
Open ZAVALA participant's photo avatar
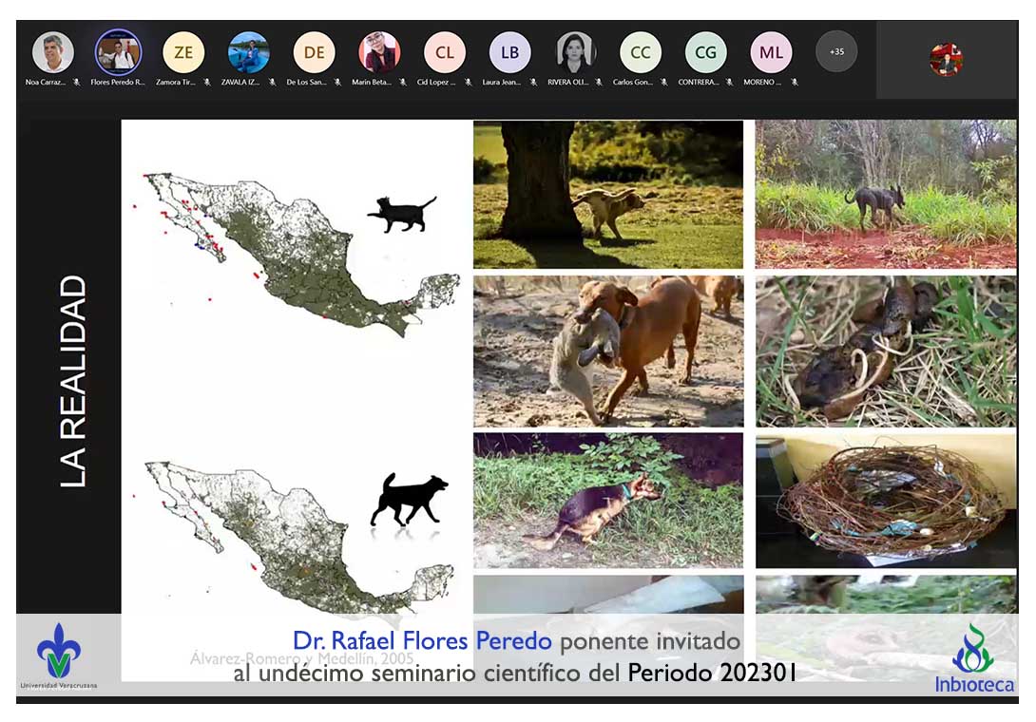(249, 53)
